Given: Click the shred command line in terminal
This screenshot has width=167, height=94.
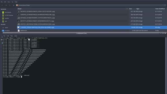Looking at the screenshot, I should [25, 38].
